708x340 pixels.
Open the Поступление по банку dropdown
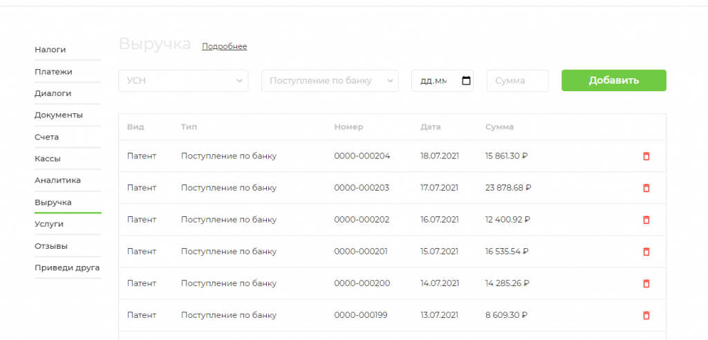[x=330, y=81]
